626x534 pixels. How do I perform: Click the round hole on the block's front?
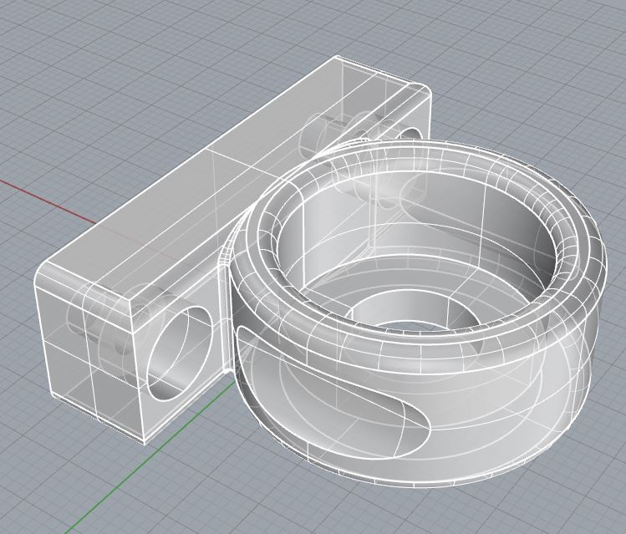(x=179, y=353)
